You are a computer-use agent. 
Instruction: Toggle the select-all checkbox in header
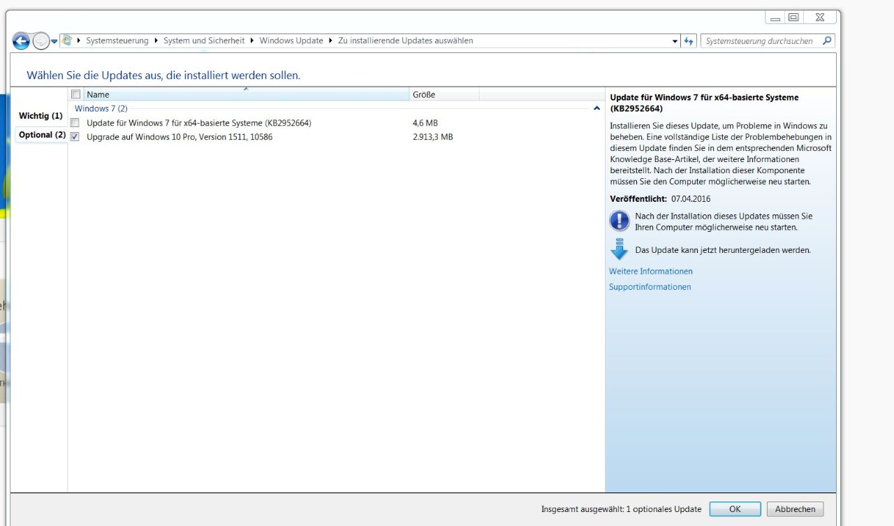pos(76,94)
